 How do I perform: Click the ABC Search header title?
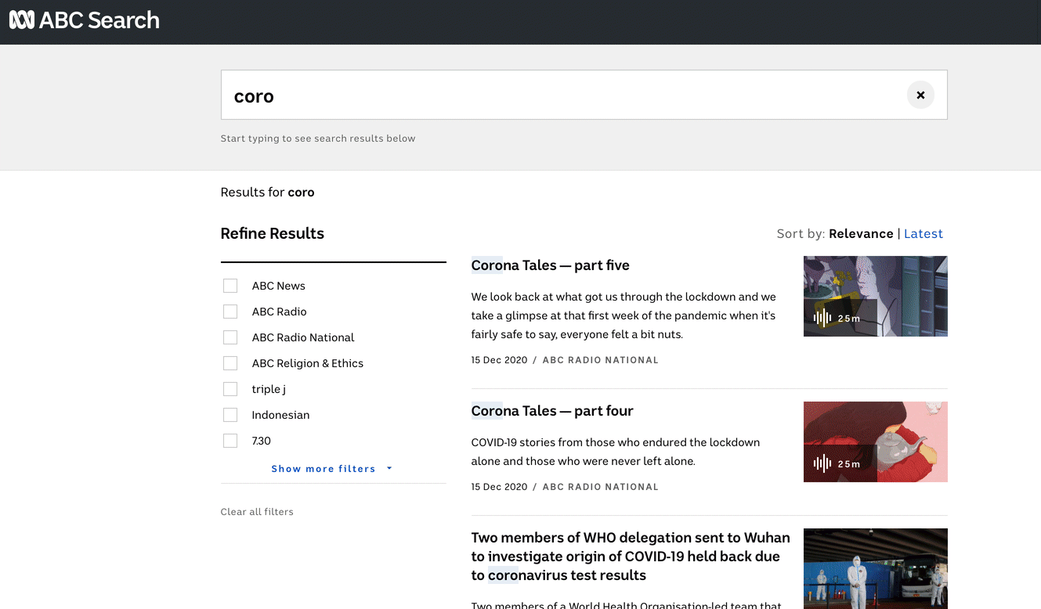point(99,20)
